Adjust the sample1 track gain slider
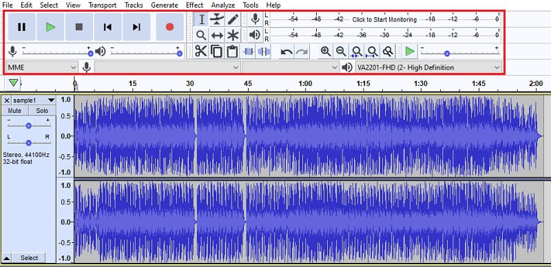The width and height of the screenshot is (551, 267). point(29,125)
